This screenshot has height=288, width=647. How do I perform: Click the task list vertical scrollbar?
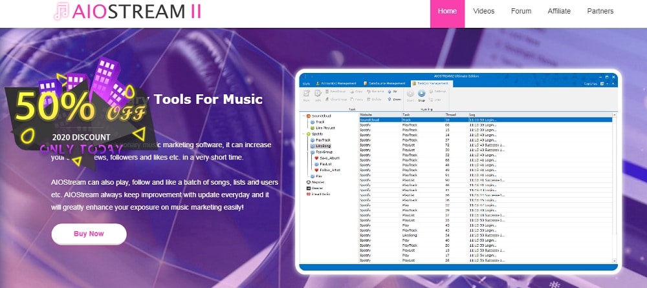click(x=615, y=187)
